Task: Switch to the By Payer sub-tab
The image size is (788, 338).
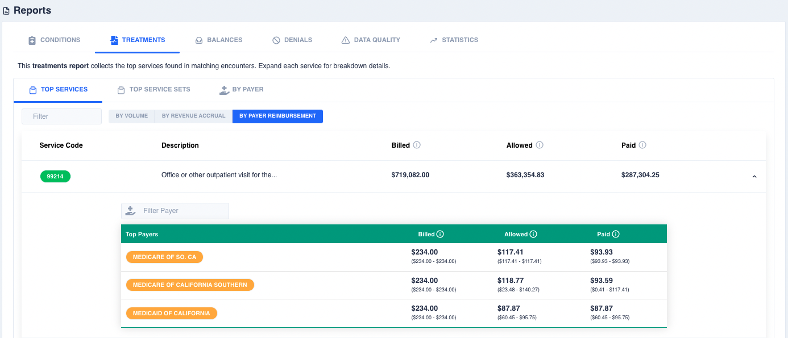Action: (241, 90)
